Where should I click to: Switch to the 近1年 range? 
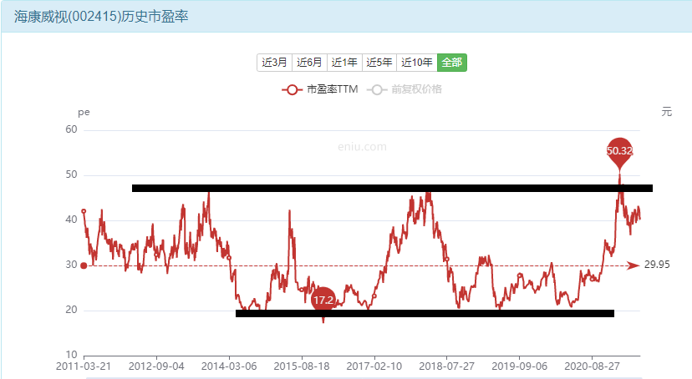tap(344, 63)
